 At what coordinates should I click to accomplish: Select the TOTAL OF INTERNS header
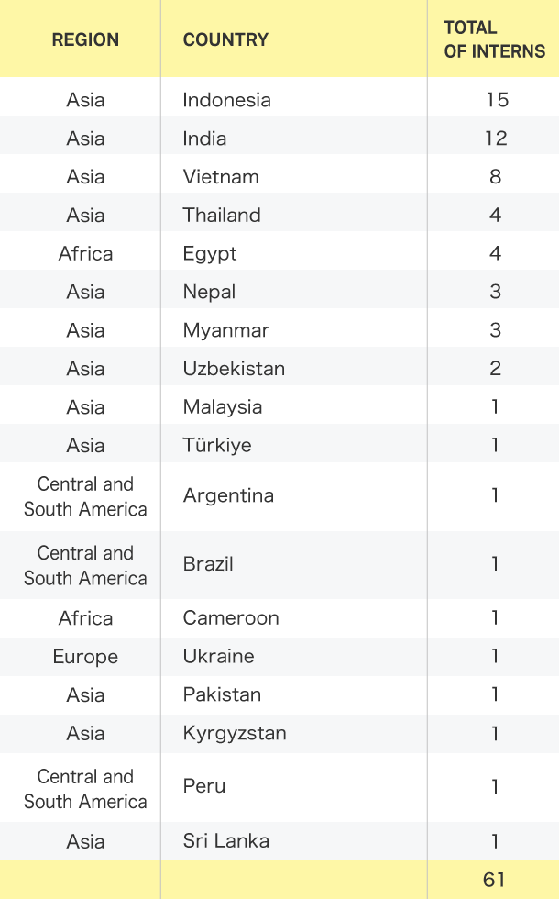pyautogui.click(x=494, y=39)
